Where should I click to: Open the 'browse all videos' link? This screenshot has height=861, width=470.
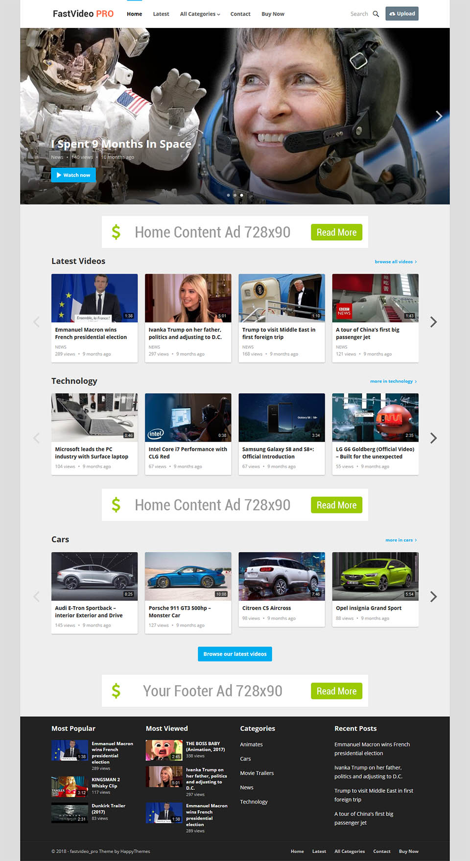coord(396,262)
